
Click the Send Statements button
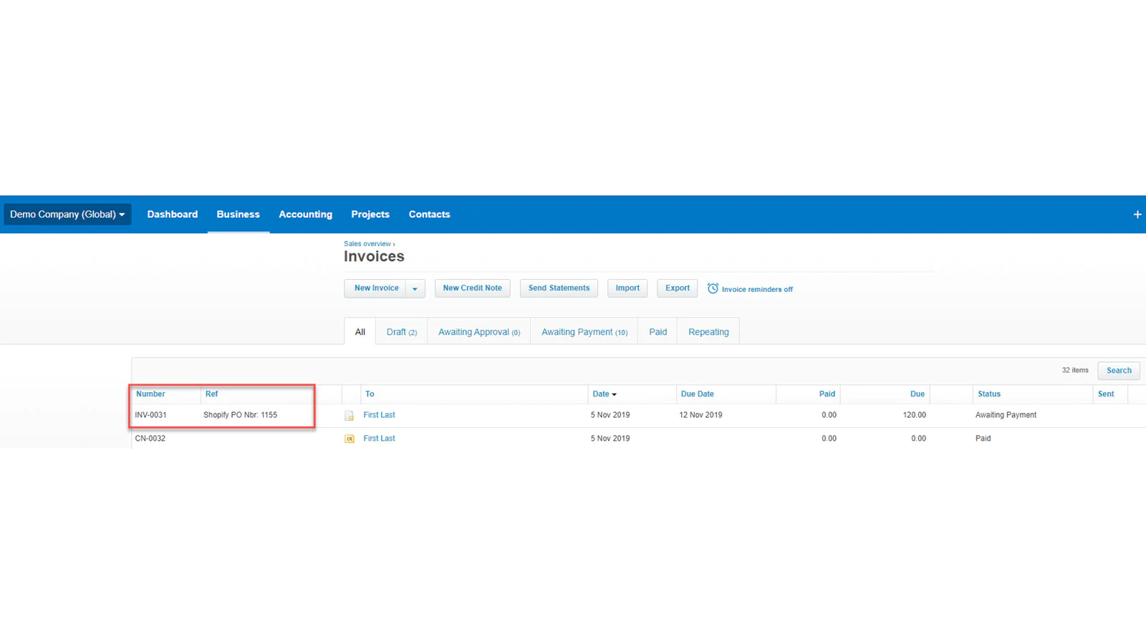click(x=558, y=288)
